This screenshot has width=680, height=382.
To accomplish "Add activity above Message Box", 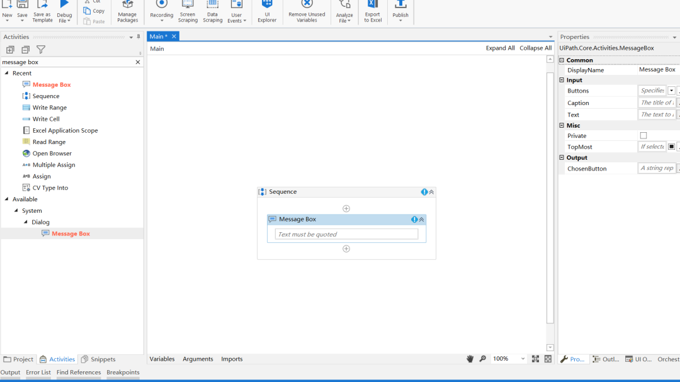I will tap(346, 208).
